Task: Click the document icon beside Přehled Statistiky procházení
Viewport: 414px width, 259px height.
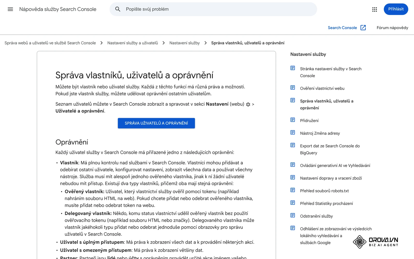Action: pyautogui.click(x=293, y=203)
